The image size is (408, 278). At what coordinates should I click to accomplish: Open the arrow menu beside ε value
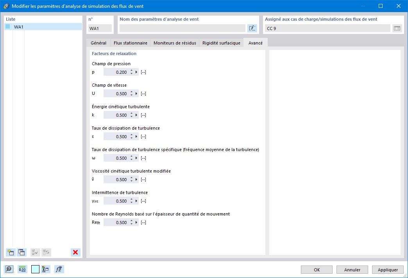click(136, 137)
